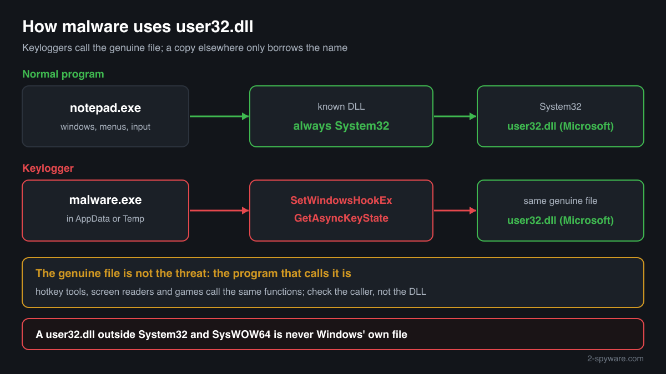Select the malware.exe box
The image size is (666, 374).
[x=105, y=211]
